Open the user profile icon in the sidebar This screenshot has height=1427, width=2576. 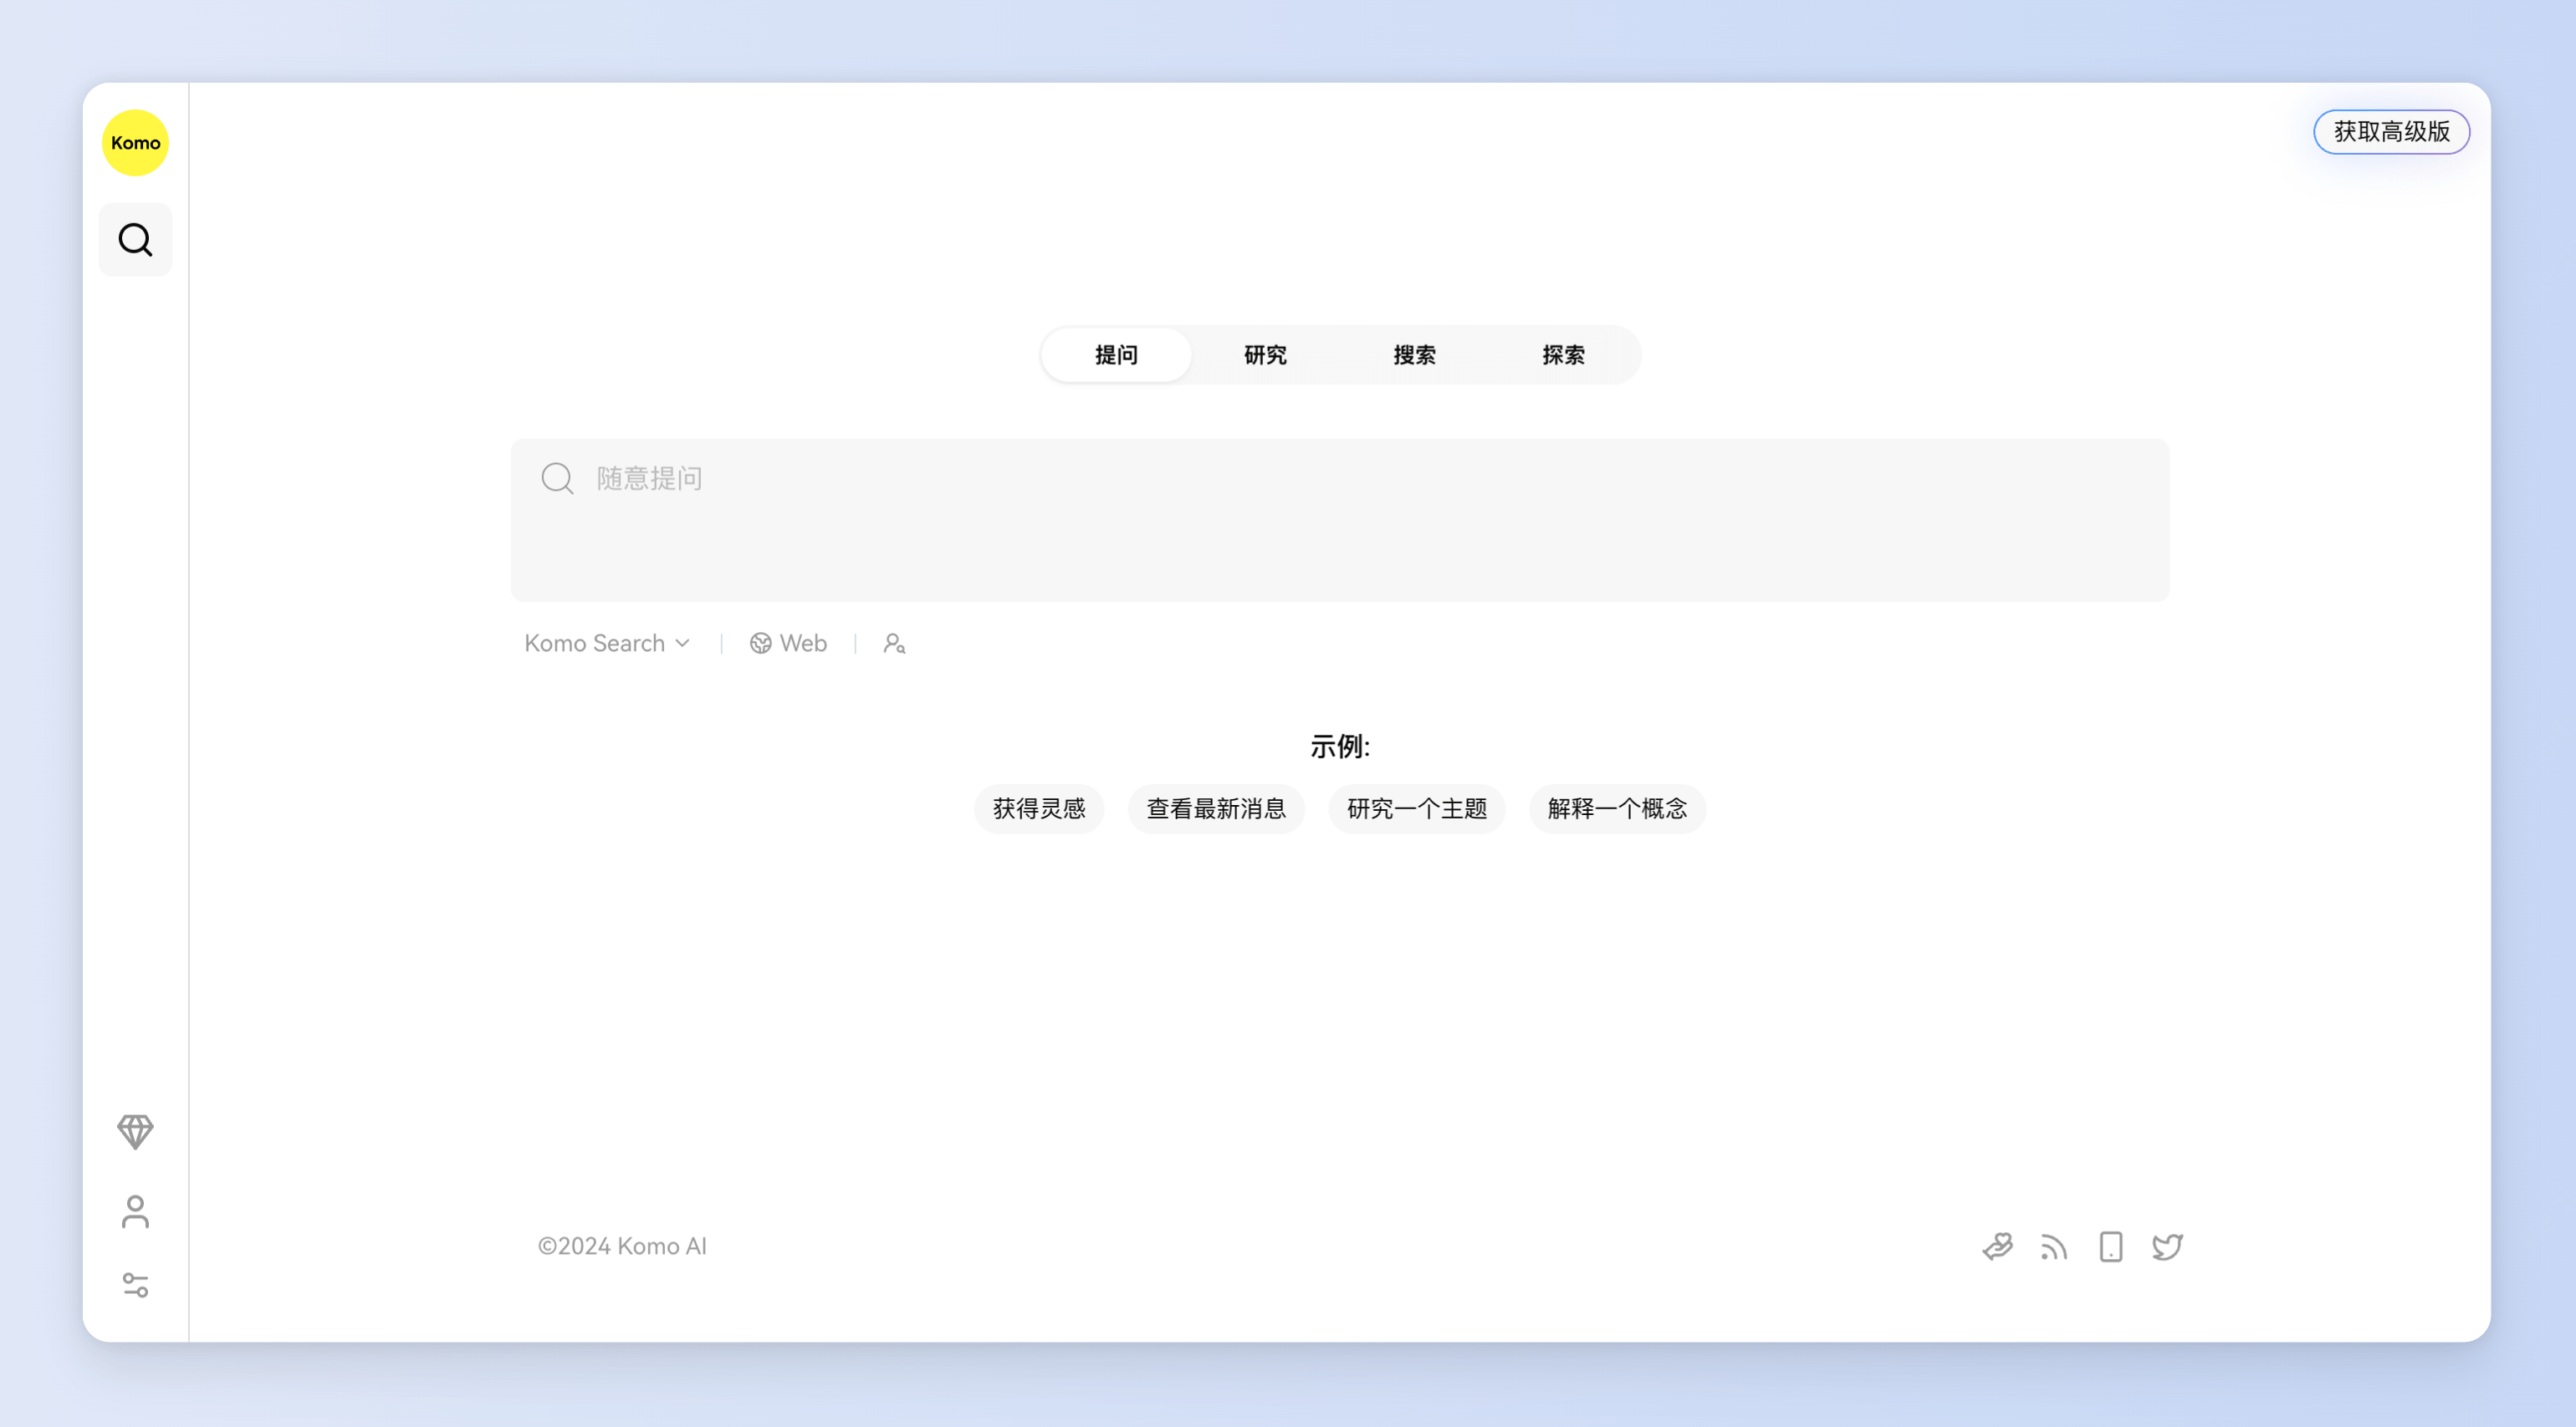pos(135,1211)
